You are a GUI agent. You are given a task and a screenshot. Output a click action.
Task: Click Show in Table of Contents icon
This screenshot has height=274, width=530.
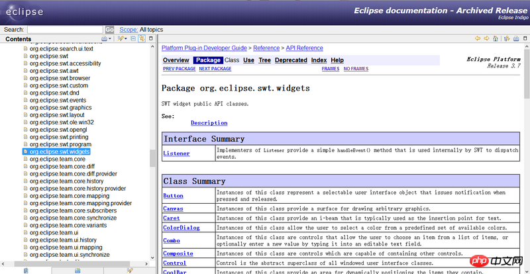tap(507, 38)
